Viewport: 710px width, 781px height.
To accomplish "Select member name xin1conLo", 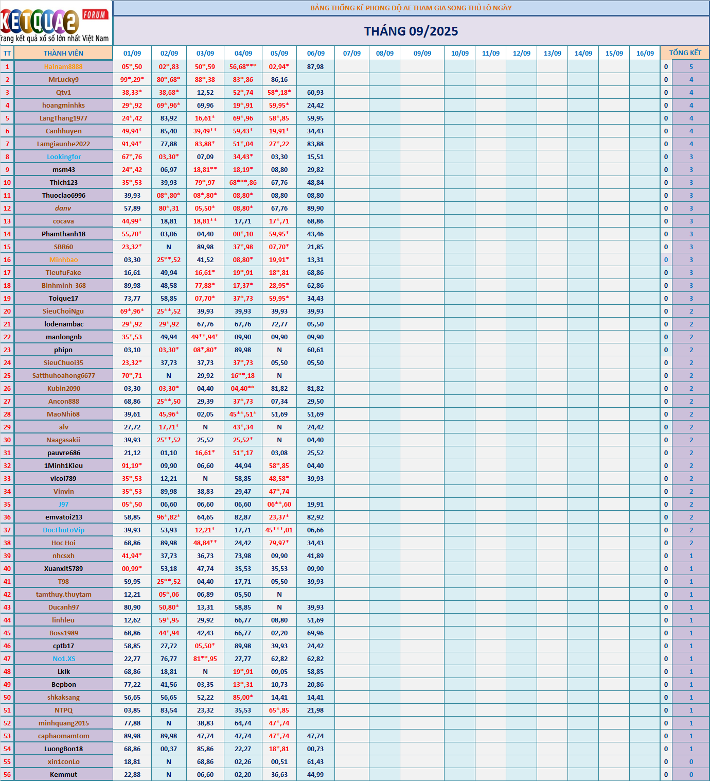I will pyautogui.click(x=64, y=761).
